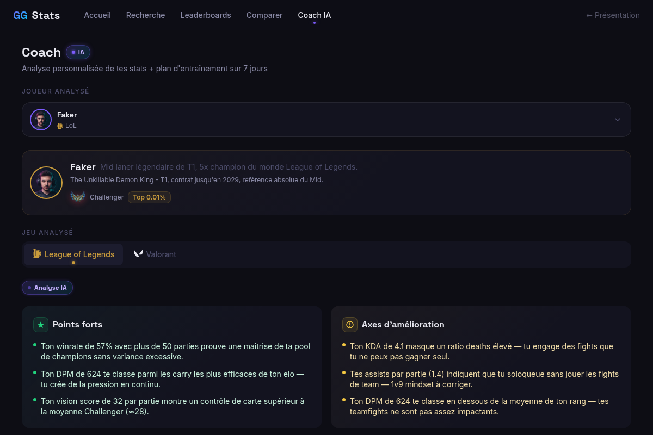Open the Leaderboards page
This screenshot has height=435, width=653.
pyautogui.click(x=206, y=15)
